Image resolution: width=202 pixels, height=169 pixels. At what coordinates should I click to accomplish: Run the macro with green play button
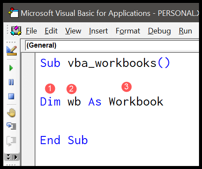pyautogui.click(x=11, y=68)
